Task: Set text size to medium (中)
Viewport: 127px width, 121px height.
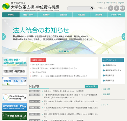Action: pyautogui.click(x=110, y=8)
